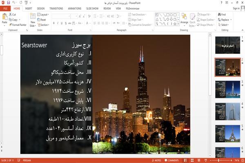Image resolution: width=245 pixels, height=163 pixels.
Task: Click Convert to SmartArt
Action: (x=140, y=25)
